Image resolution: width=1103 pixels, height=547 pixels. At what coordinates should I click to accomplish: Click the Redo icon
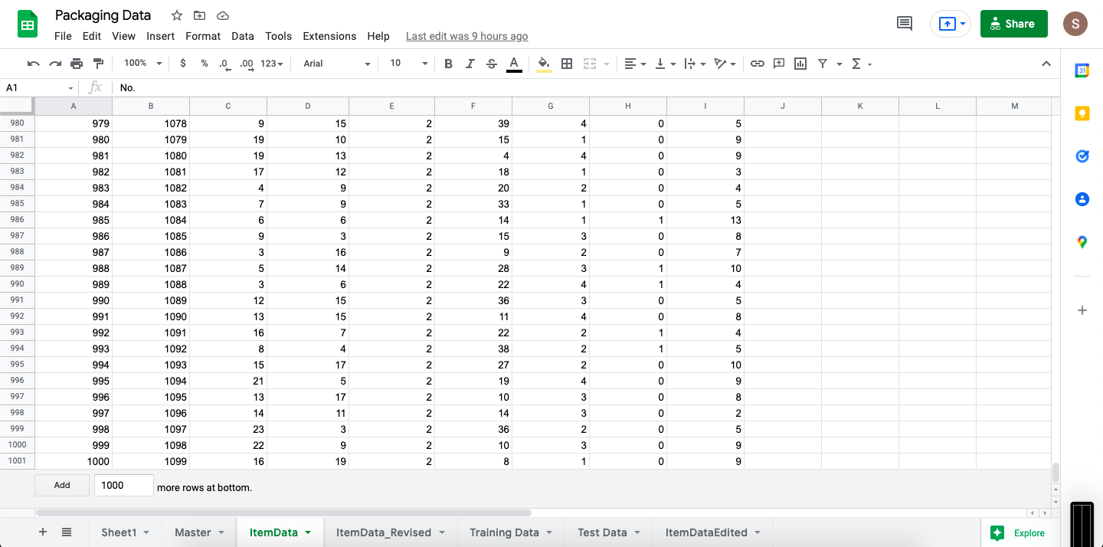(x=54, y=64)
